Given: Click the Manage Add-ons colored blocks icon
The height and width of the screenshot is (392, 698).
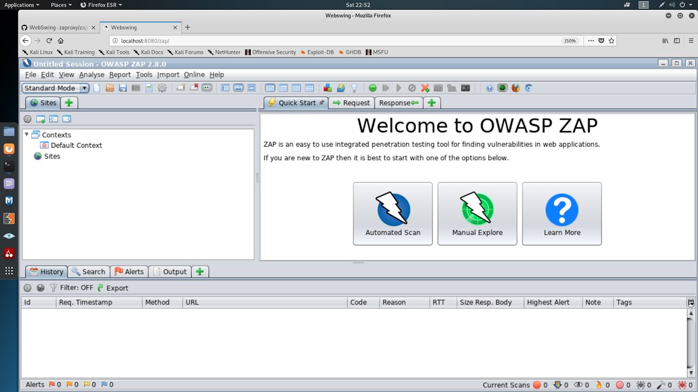Looking at the screenshot, I should [328, 88].
